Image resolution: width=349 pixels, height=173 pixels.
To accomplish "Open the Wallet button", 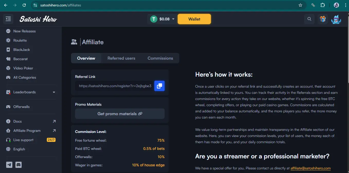I will (x=194, y=19).
